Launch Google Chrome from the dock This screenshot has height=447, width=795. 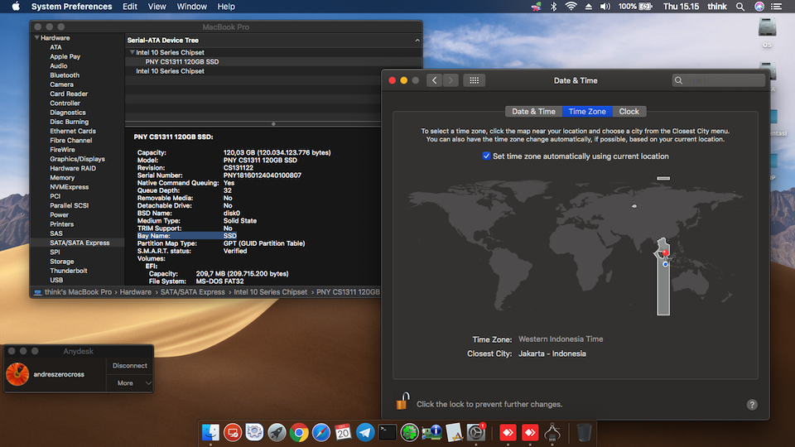point(299,431)
